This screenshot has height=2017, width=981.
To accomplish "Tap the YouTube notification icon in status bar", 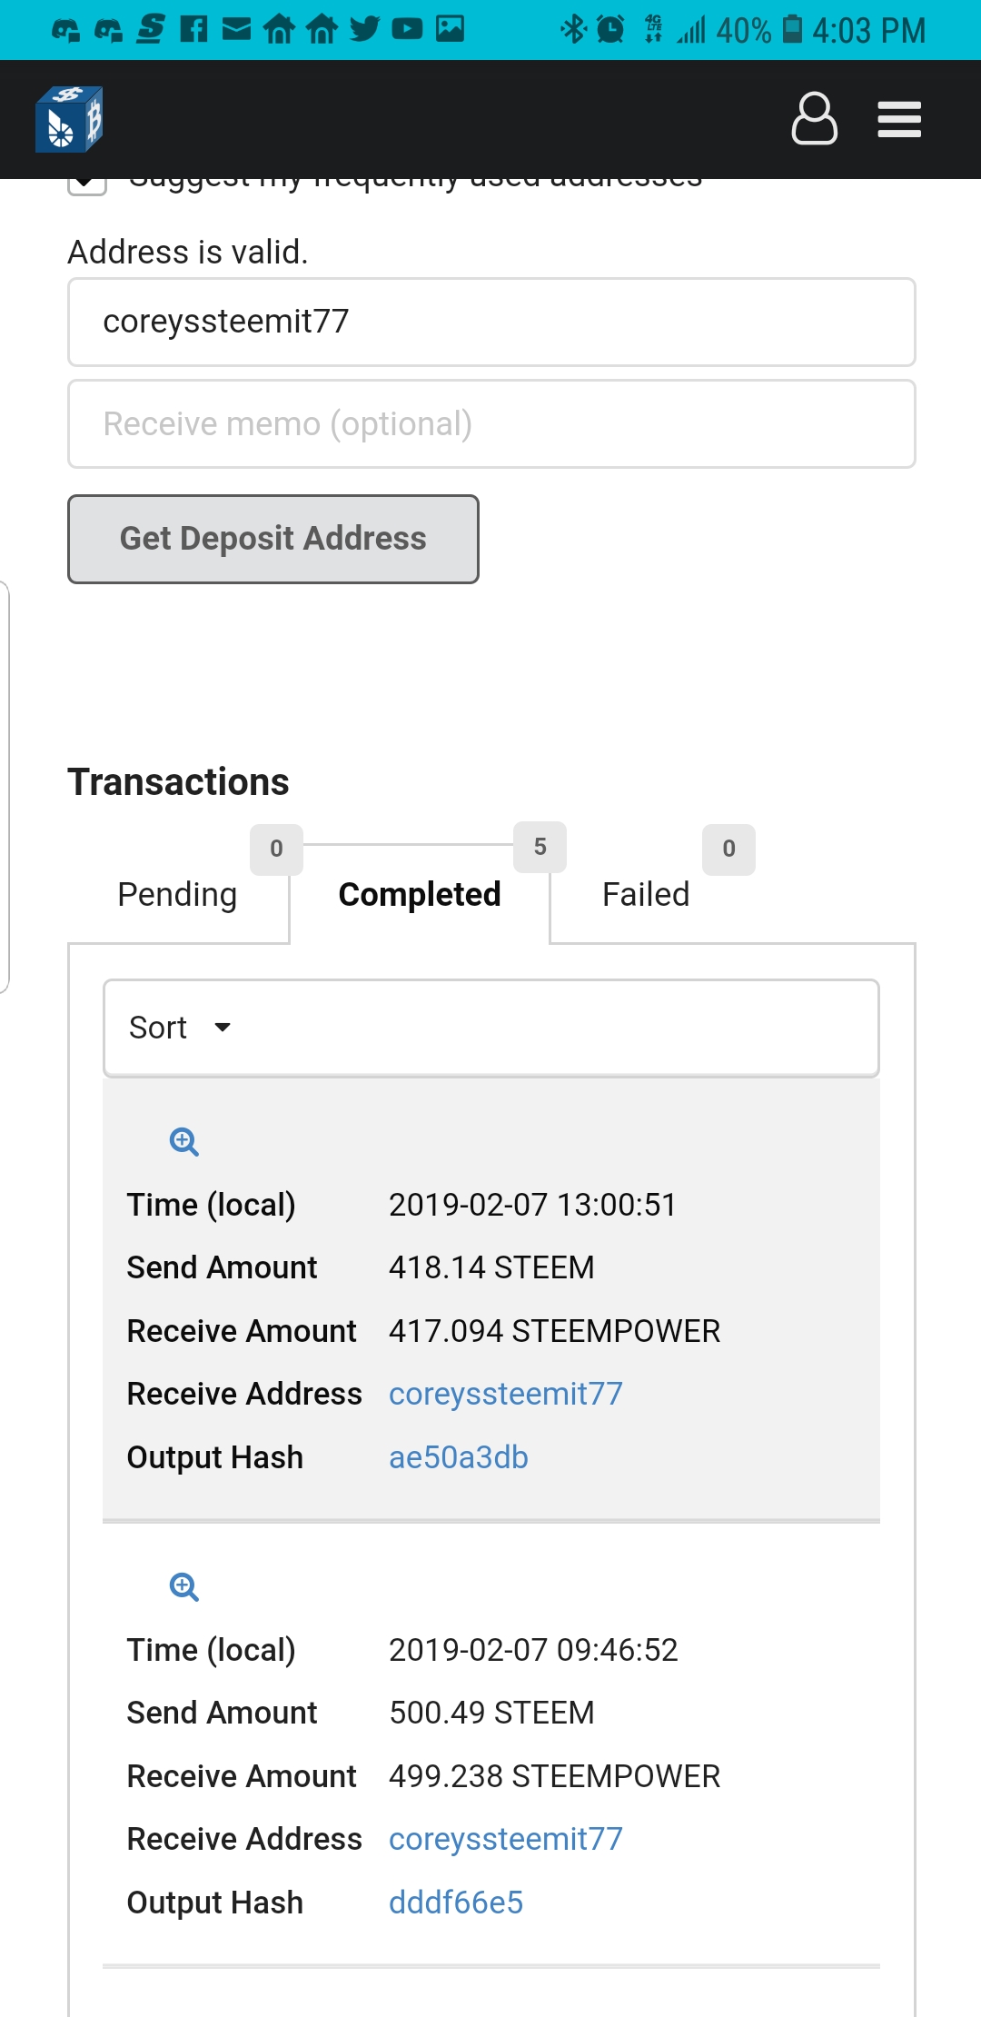I will [x=407, y=29].
